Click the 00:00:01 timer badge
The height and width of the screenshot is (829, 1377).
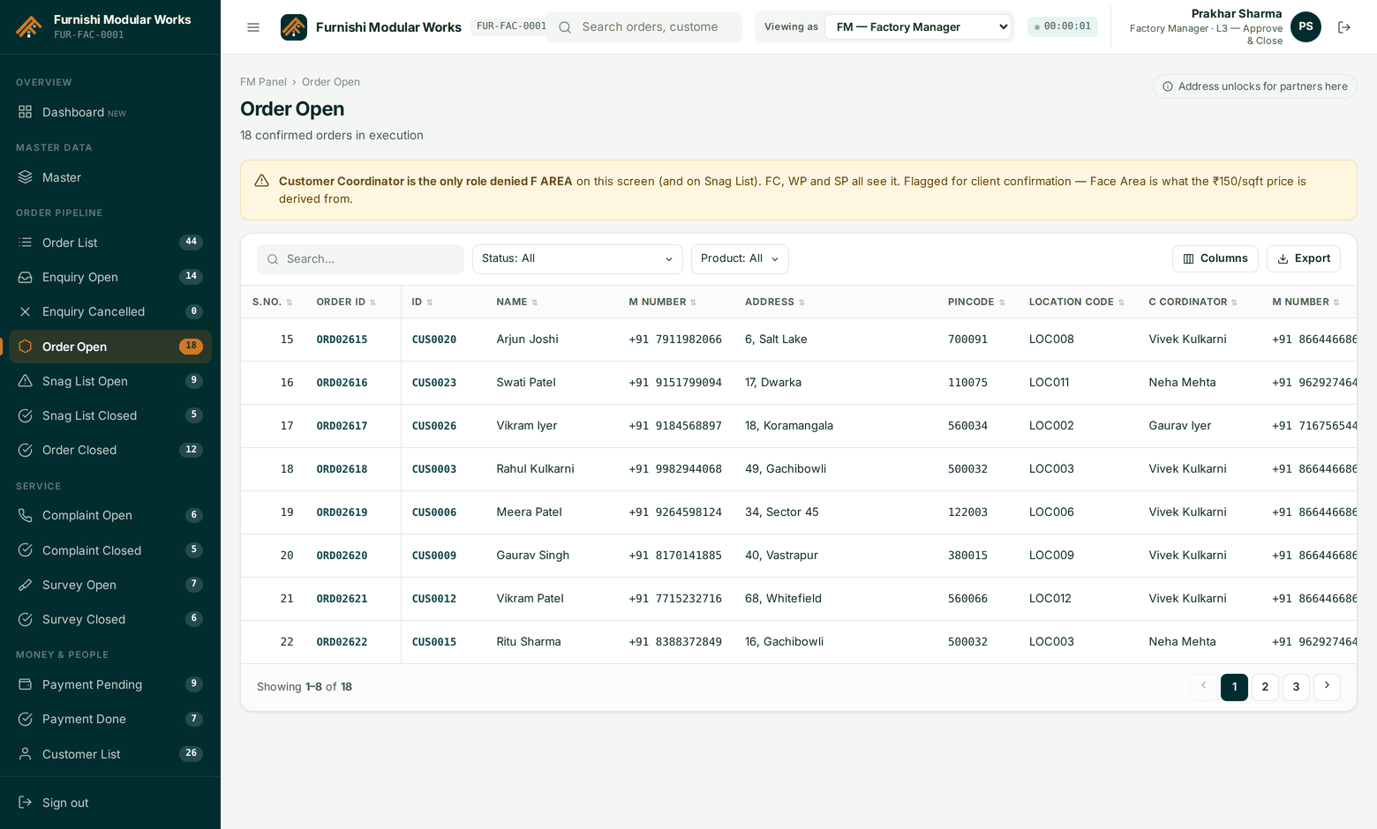[x=1063, y=26]
